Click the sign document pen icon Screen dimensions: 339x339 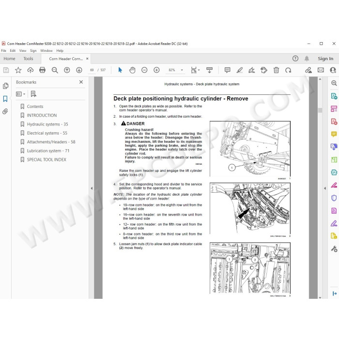click(252, 70)
